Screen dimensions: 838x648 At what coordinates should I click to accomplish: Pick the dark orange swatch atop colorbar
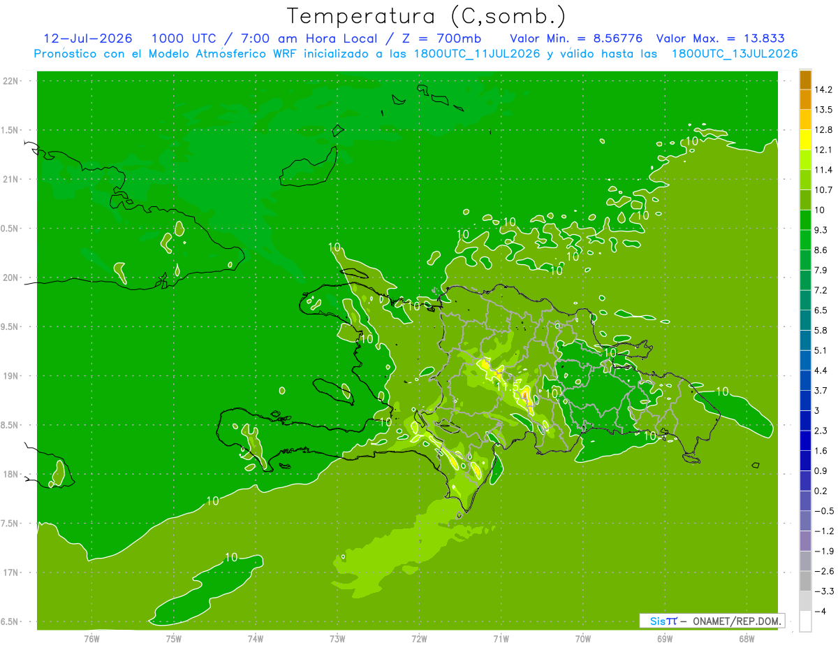click(x=805, y=80)
